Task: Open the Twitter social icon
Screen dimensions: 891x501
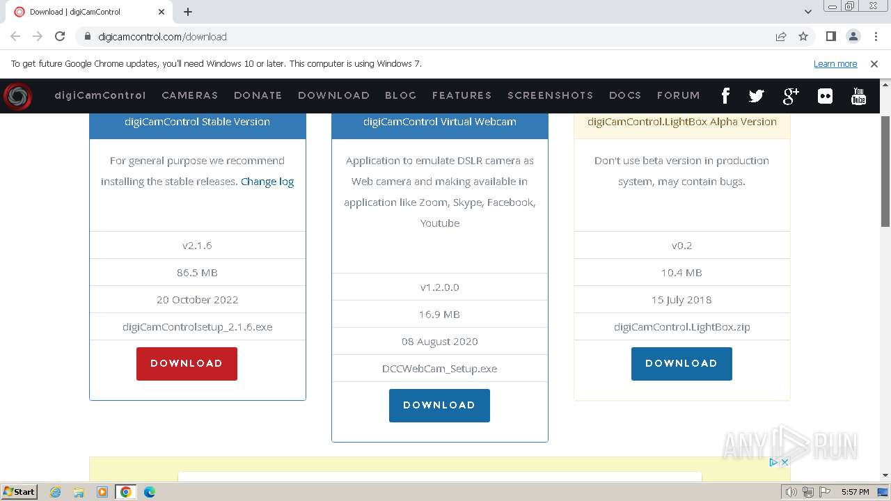Action: [757, 96]
